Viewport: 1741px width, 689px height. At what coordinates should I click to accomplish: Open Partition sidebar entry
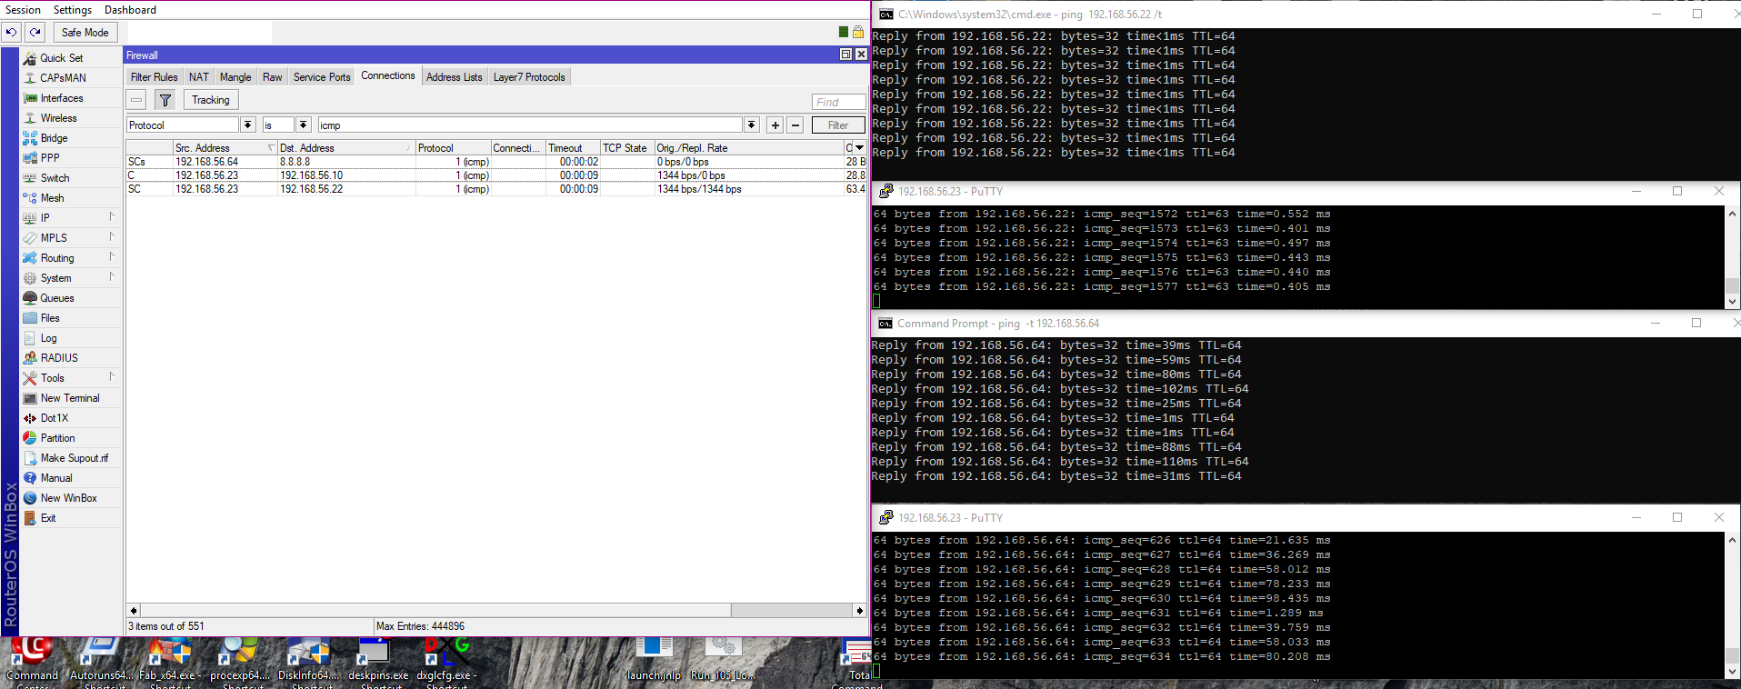point(57,438)
